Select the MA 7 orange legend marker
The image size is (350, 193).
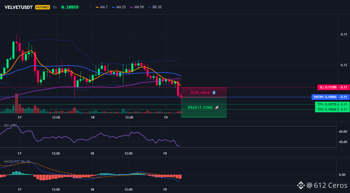pos(97,7)
